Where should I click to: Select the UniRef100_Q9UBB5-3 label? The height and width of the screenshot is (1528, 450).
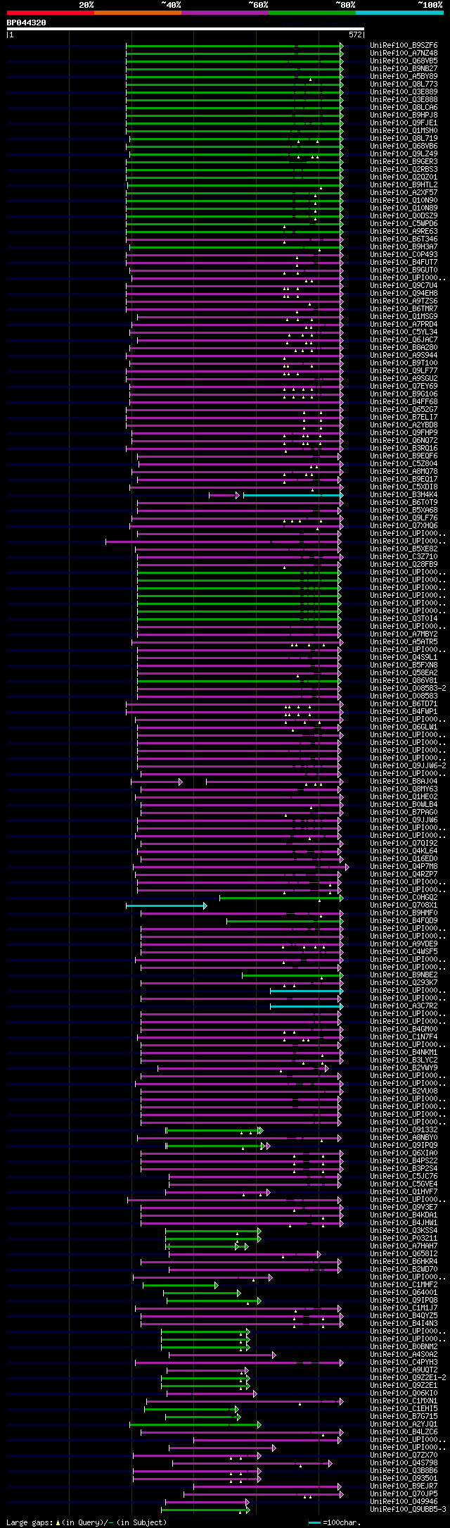(408, 1510)
